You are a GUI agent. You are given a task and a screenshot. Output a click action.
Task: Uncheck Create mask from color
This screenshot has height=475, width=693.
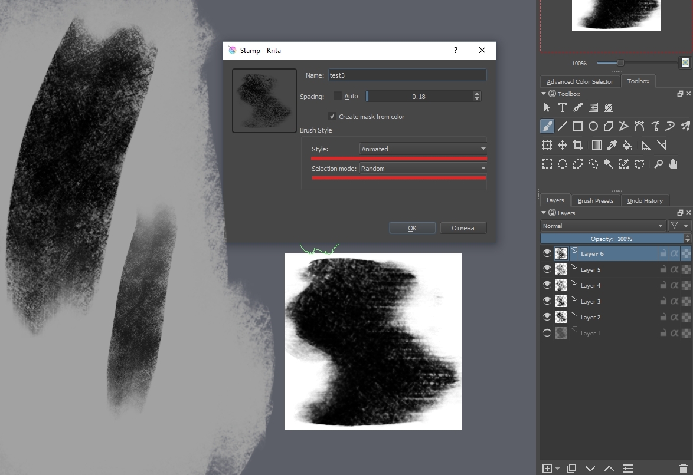[332, 117]
